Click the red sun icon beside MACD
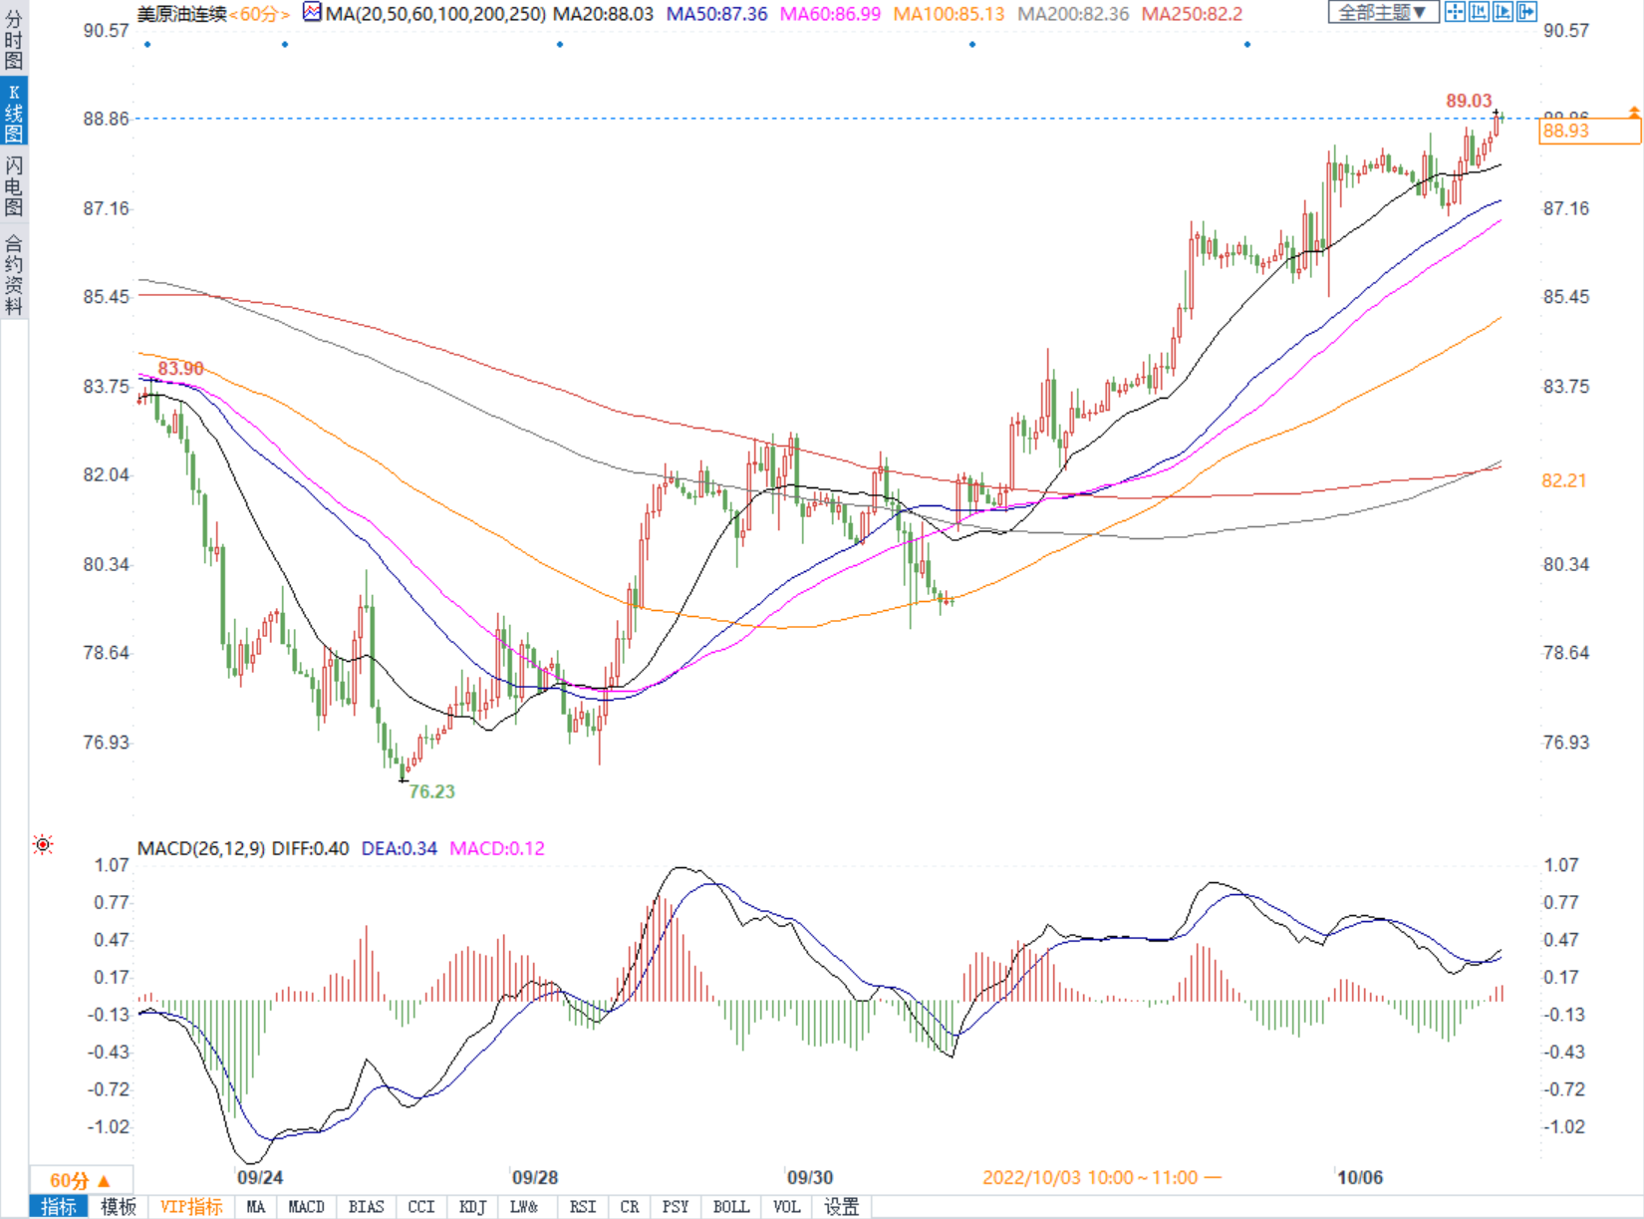Image resolution: width=1644 pixels, height=1219 pixels. (x=43, y=845)
